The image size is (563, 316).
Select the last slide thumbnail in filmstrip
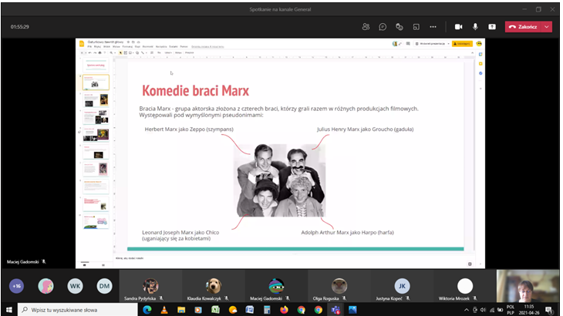point(96,222)
